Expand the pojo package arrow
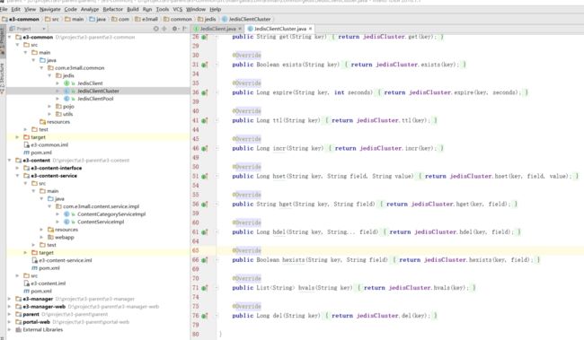 click(49, 107)
